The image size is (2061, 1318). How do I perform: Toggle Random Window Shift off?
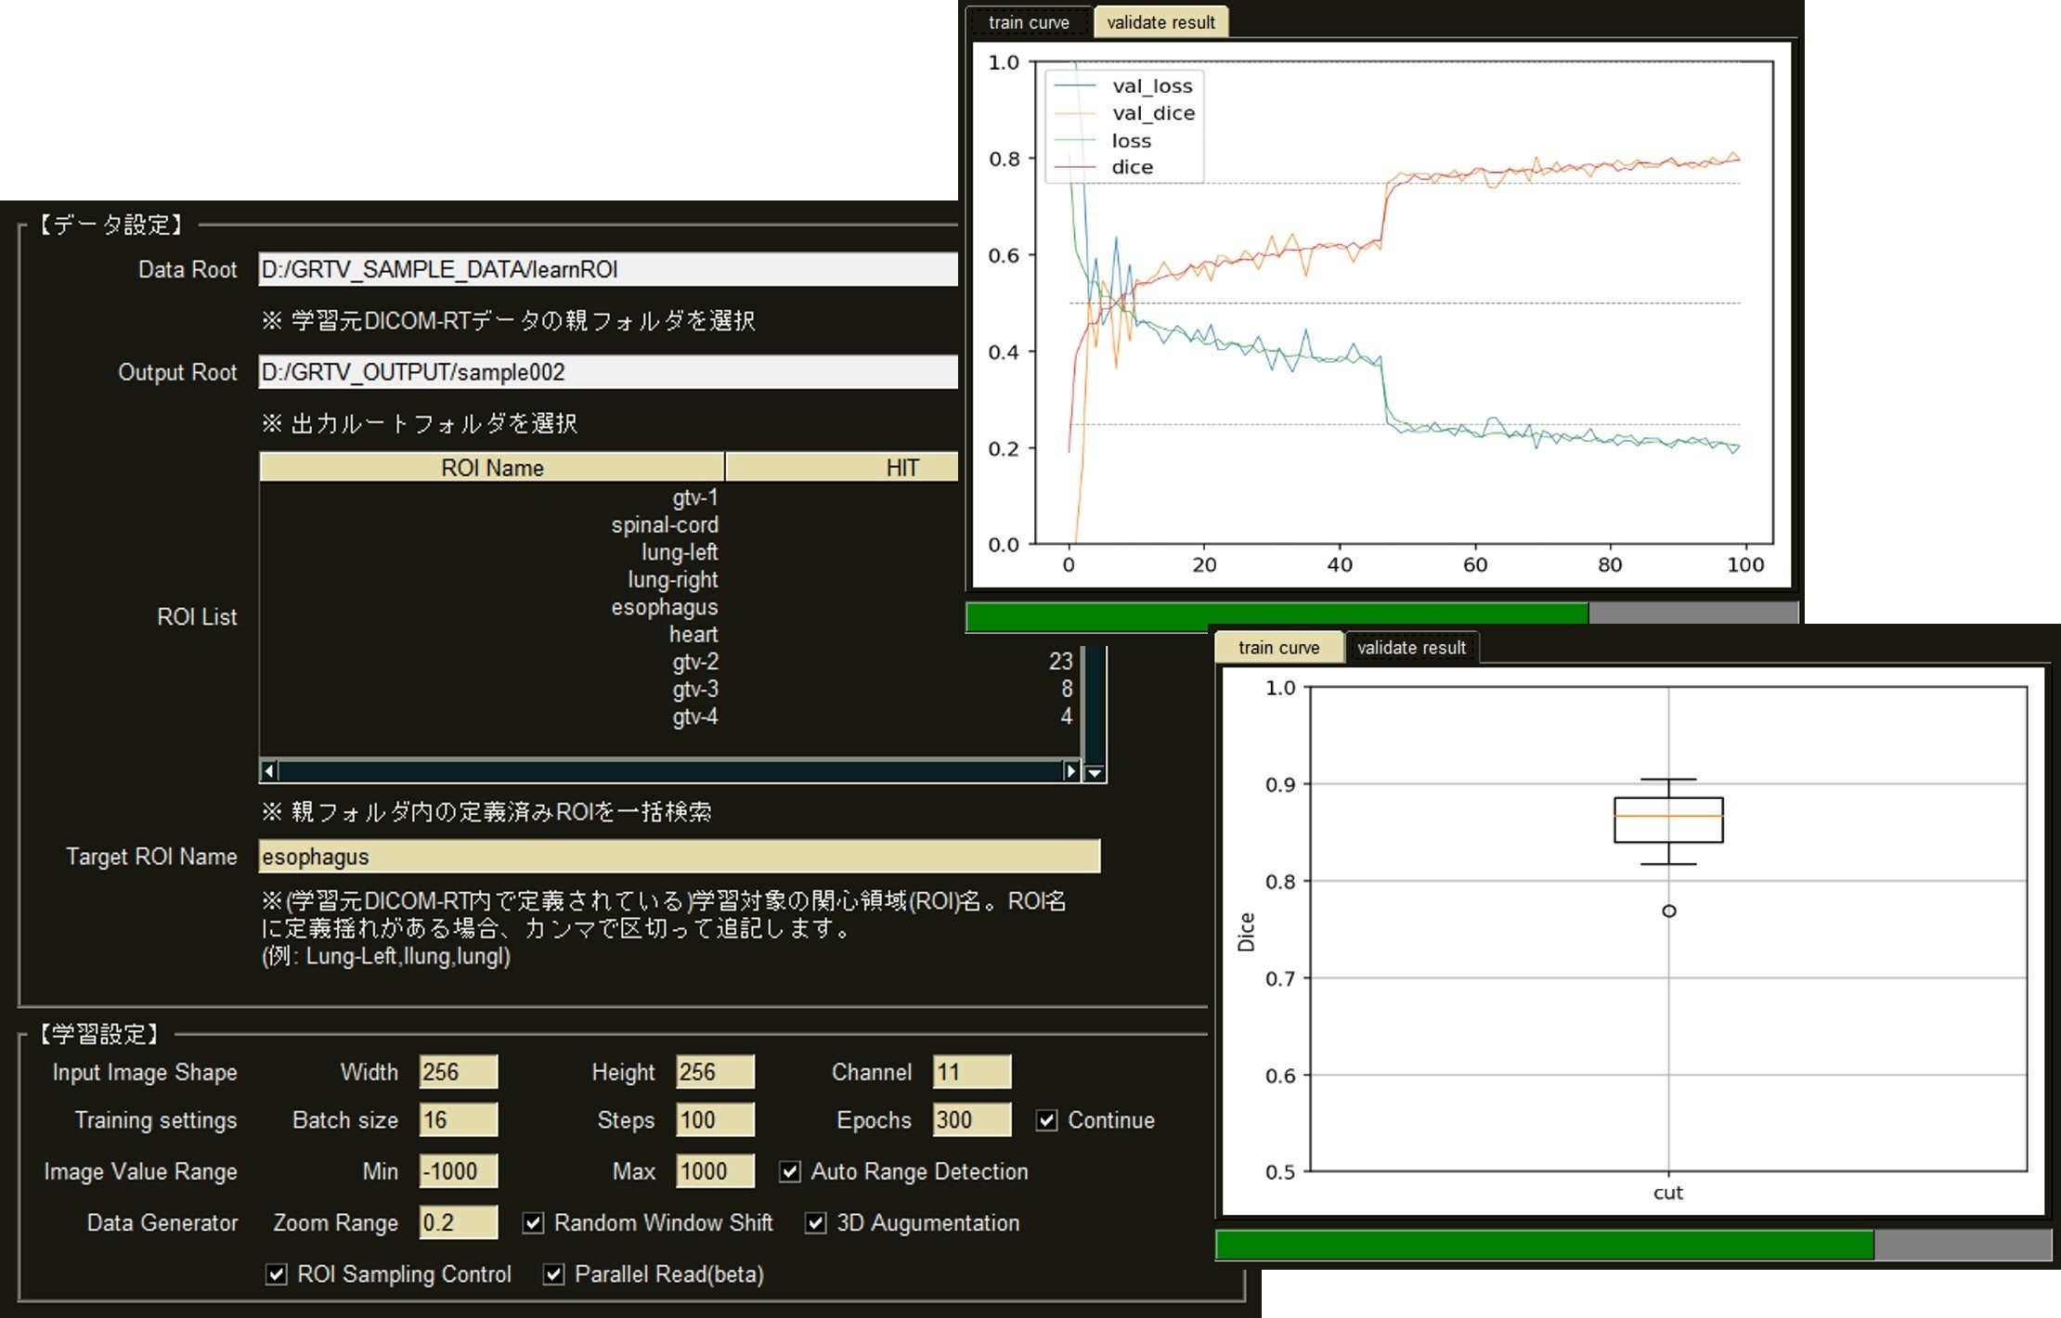click(533, 1223)
